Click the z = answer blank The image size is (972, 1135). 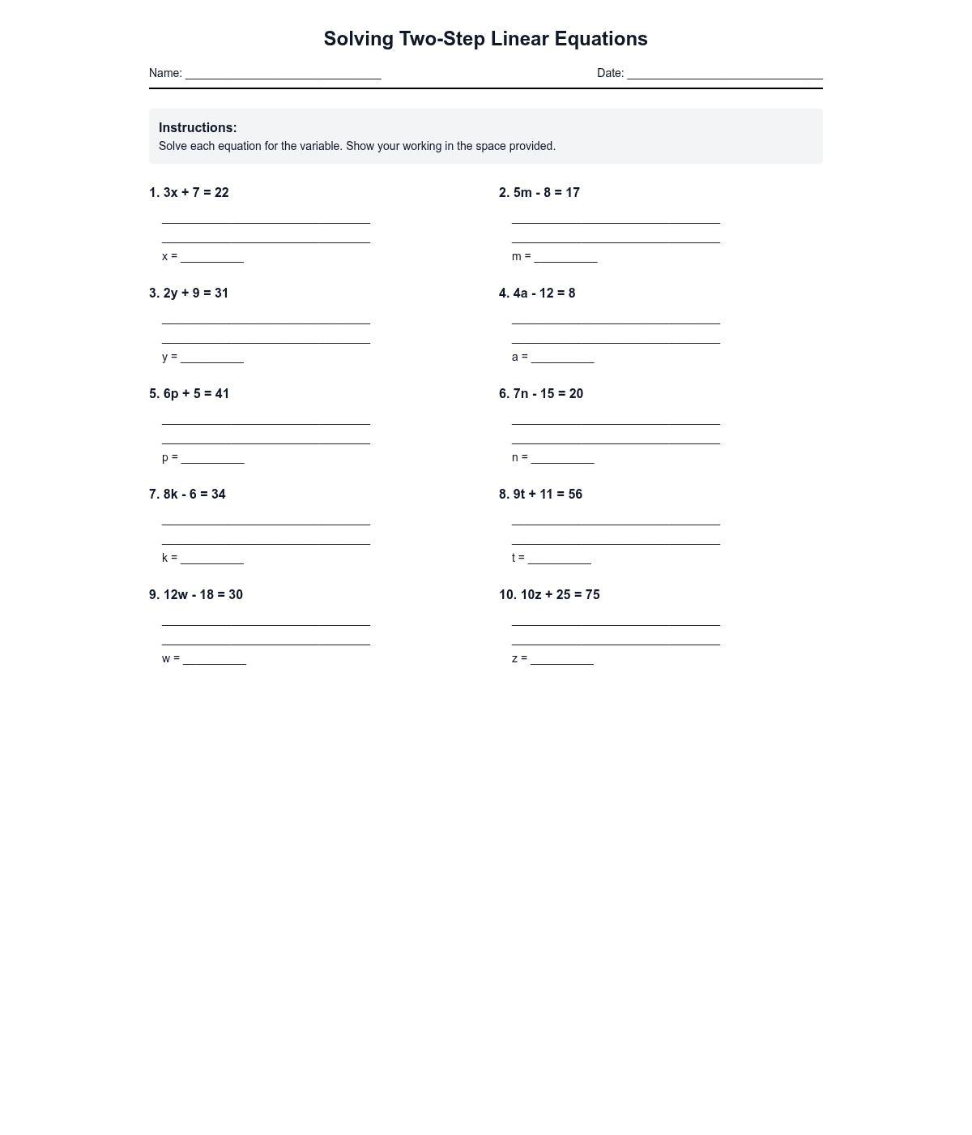click(x=561, y=658)
